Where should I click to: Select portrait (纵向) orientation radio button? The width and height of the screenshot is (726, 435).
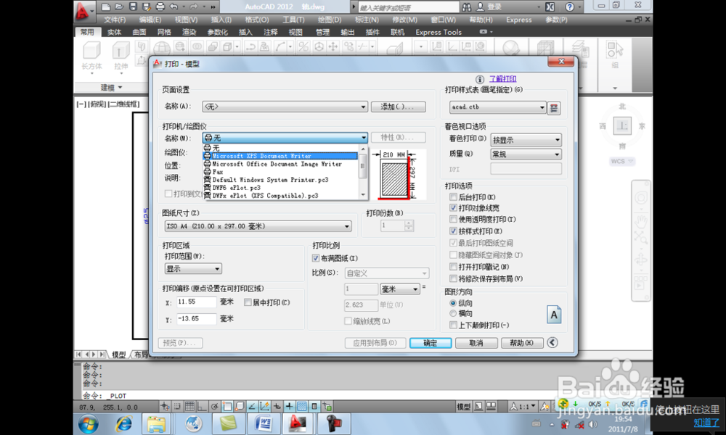pyautogui.click(x=453, y=303)
